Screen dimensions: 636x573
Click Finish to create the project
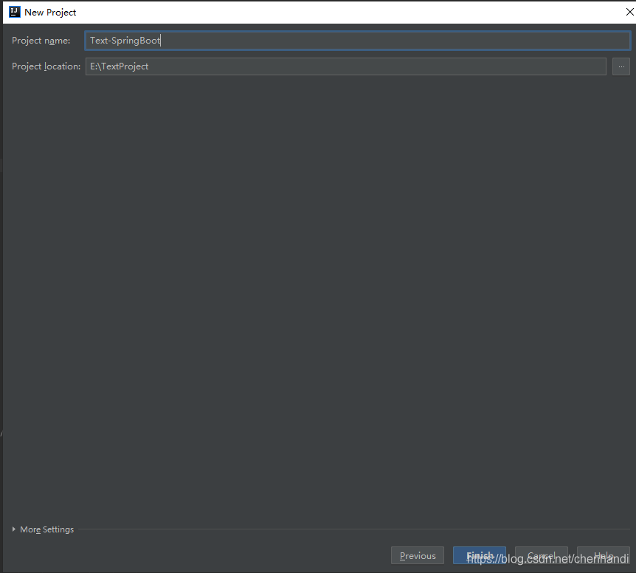[x=480, y=555]
